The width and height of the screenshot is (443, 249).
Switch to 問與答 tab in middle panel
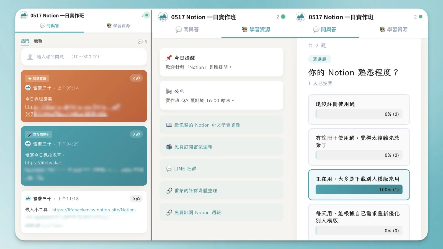(x=187, y=30)
